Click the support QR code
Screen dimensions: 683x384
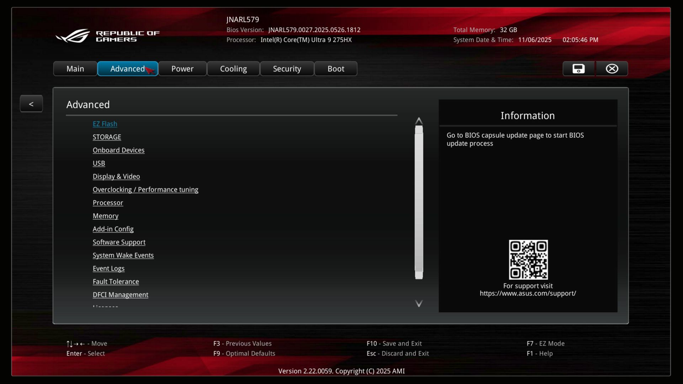click(x=528, y=260)
